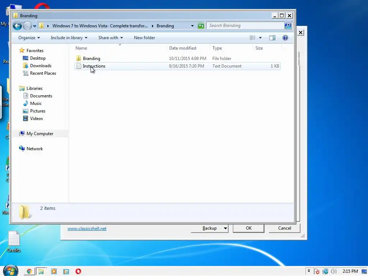The image size is (368, 276).
Task: Click the taskbar clock showing 2:15 PM
Action: click(350, 271)
